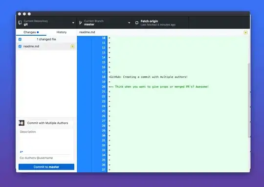
Task: Click the diff view vertical scrollbar
Action: [249, 100]
